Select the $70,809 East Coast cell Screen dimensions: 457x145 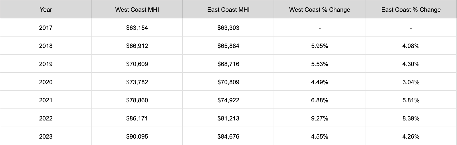pos(228,82)
